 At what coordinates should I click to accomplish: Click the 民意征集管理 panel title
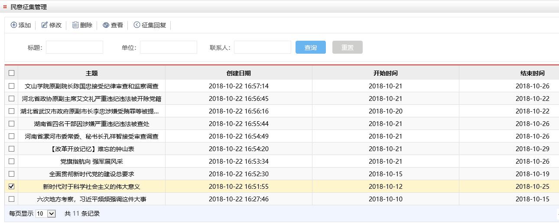tap(29, 7)
